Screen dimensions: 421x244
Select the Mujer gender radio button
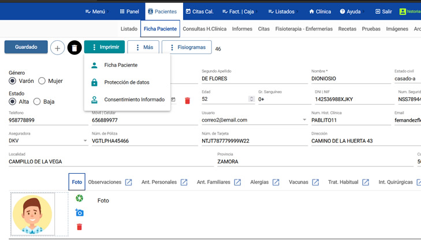coord(42,81)
